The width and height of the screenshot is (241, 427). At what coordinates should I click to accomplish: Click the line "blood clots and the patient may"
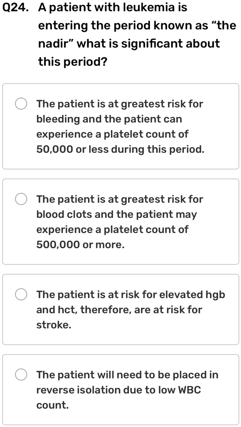coord(117,214)
